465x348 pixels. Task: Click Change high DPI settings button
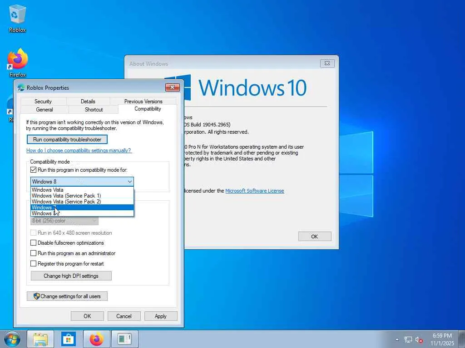[x=71, y=276]
